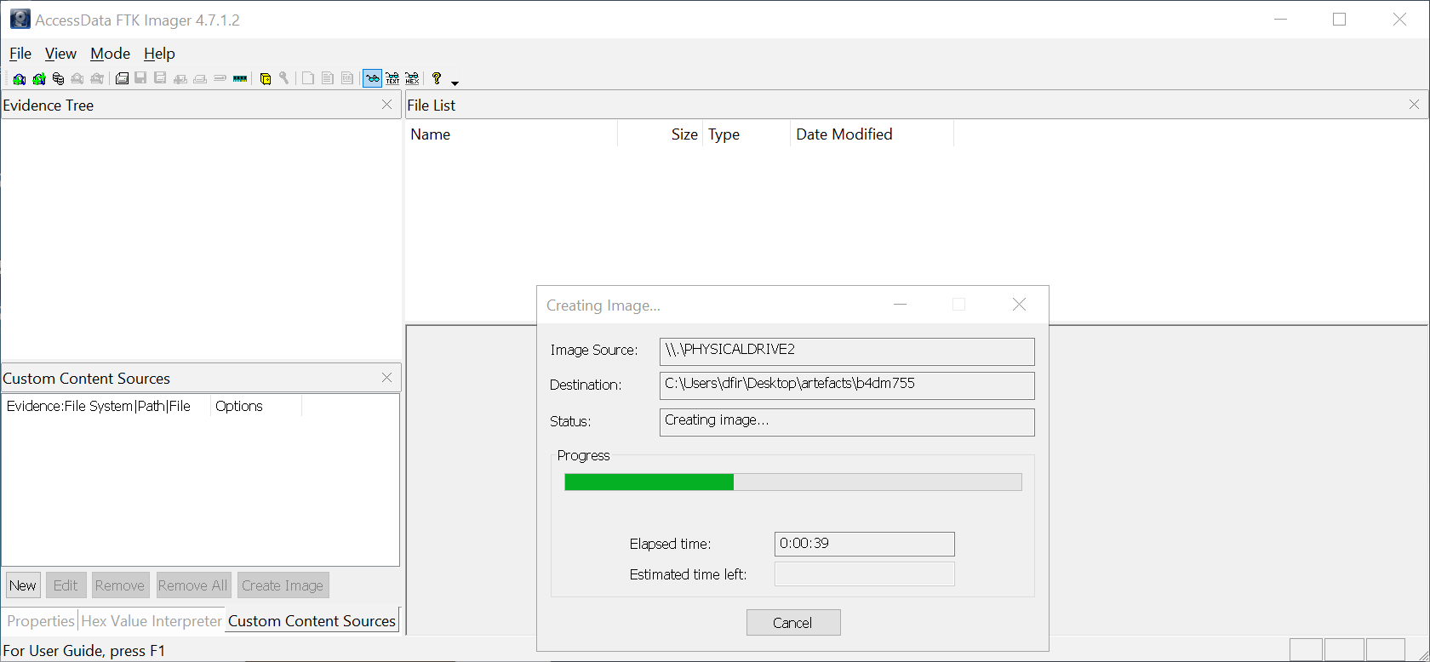Click the Image Mounting disk stack icon
The width and height of the screenshot is (1430, 662).
(58, 79)
